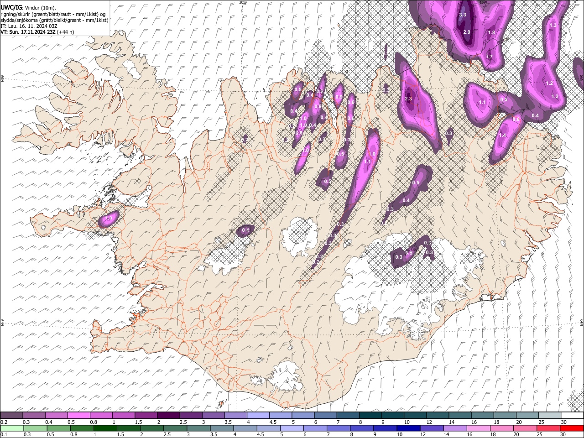Click the 1.0 value on Snæfellsnes peninsula blob
Screen dimensions: 584x438
[x=109, y=219]
